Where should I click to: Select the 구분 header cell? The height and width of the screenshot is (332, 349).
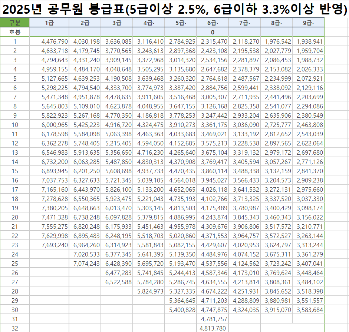point(15,23)
